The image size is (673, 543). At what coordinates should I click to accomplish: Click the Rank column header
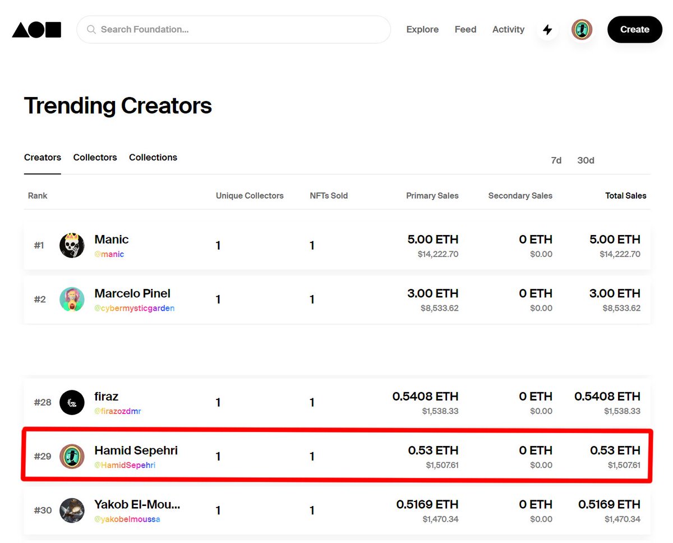pos(38,196)
